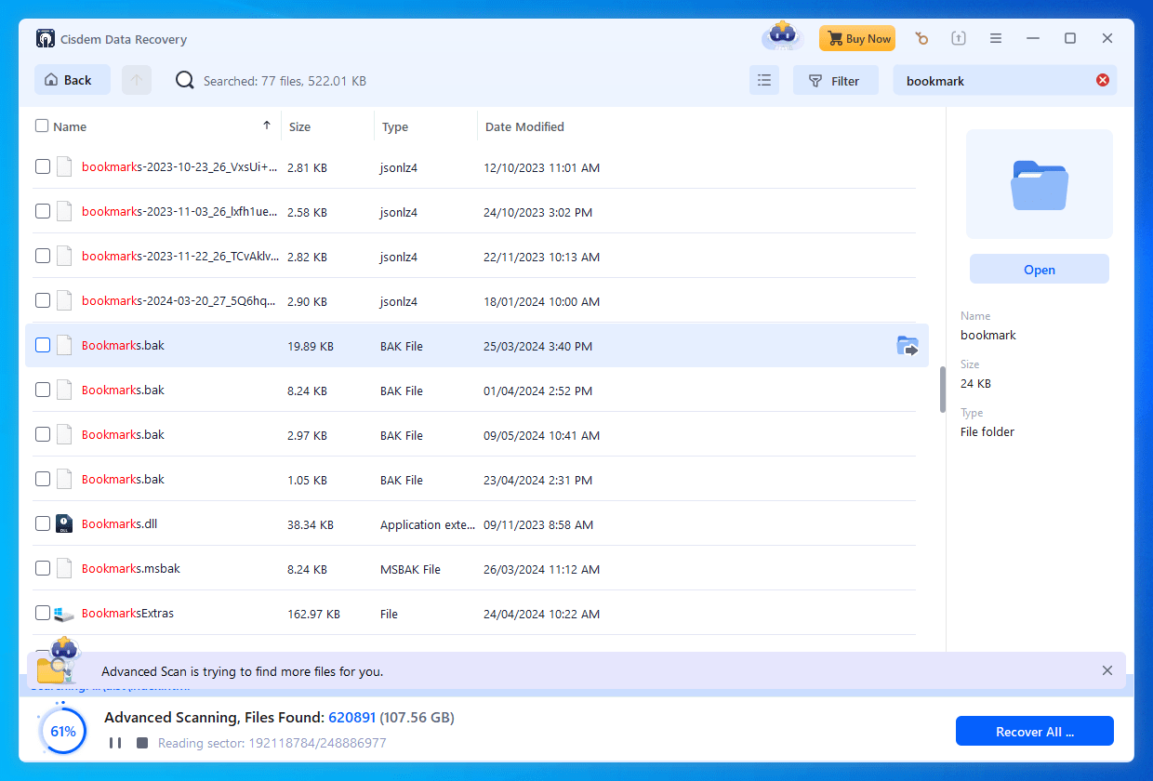Image resolution: width=1153 pixels, height=781 pixels.
Task: Click the robot assistant icon near Buy Now
Action: coord(781,35)
